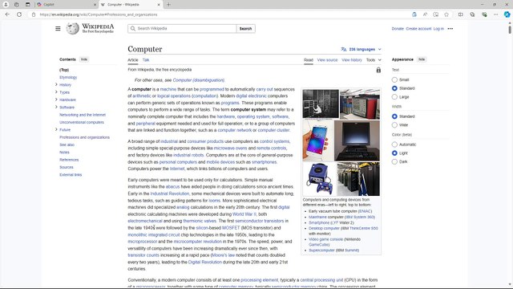Image resolution: width=513 pixels, height=289 pixels.
Task: Open the browser Settings and more menu
Action: 495,14
